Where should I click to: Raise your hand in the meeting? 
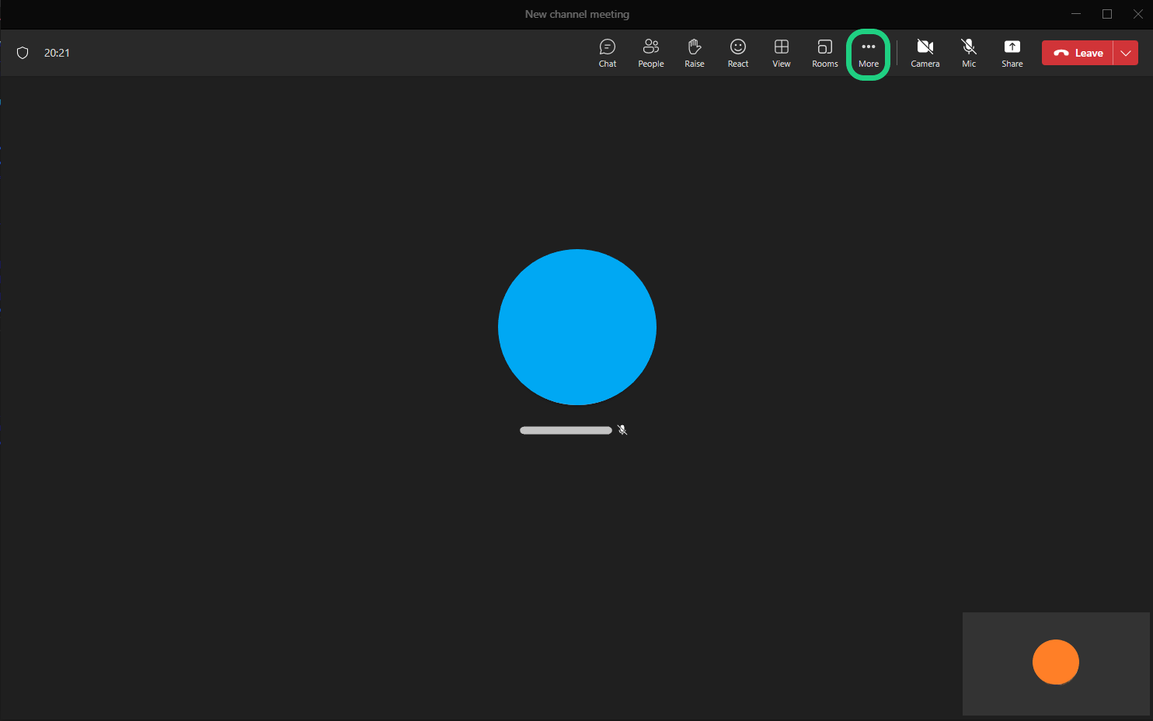[x=694, y=53]
